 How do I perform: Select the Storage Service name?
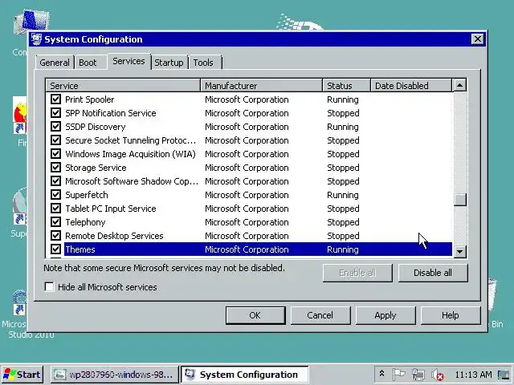[96, 168]
